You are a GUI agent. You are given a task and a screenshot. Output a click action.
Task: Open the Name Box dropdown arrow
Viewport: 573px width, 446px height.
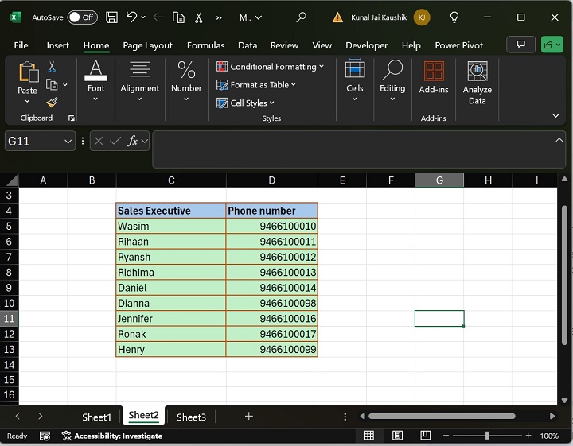click(x=67, y=141)
